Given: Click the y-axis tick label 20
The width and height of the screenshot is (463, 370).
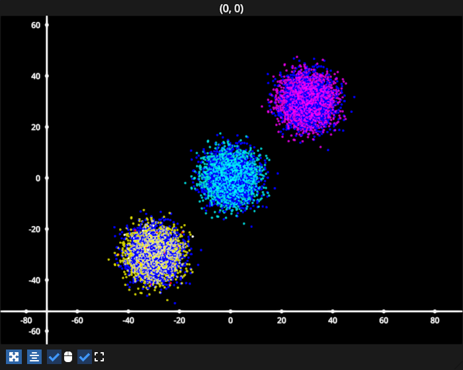Looking at the screenshot, I should 36,128.
